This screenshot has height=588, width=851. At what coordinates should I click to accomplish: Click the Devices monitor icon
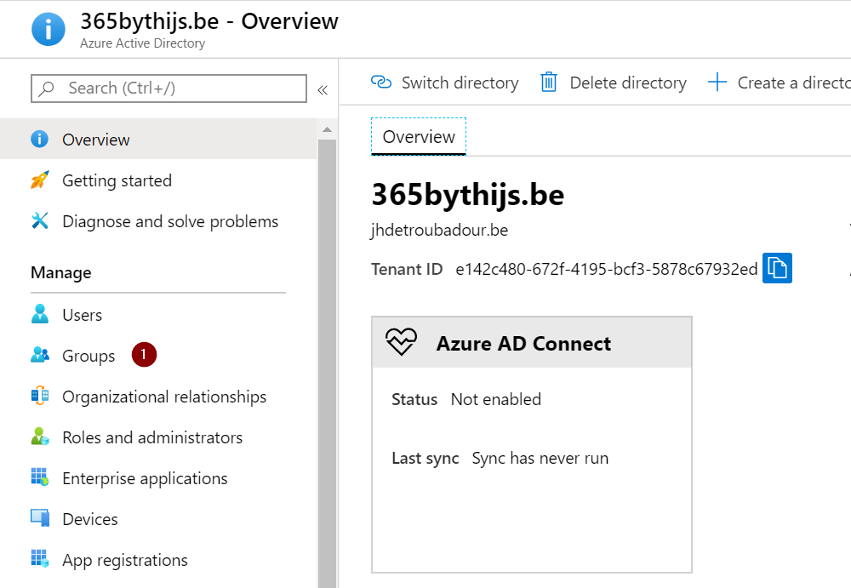[40, 518]
